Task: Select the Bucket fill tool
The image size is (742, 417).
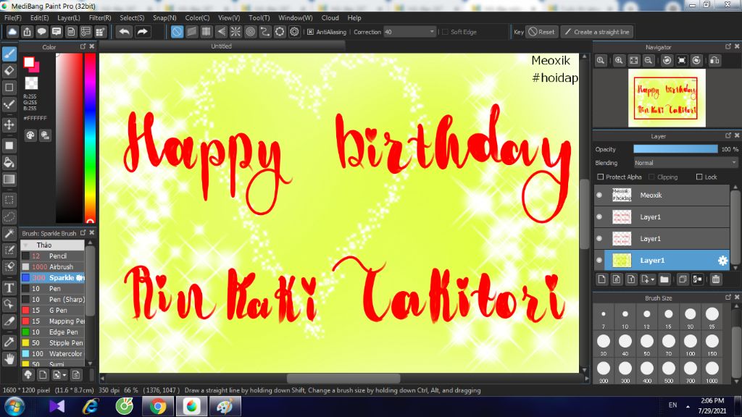Action: click(x=9, y=162)
